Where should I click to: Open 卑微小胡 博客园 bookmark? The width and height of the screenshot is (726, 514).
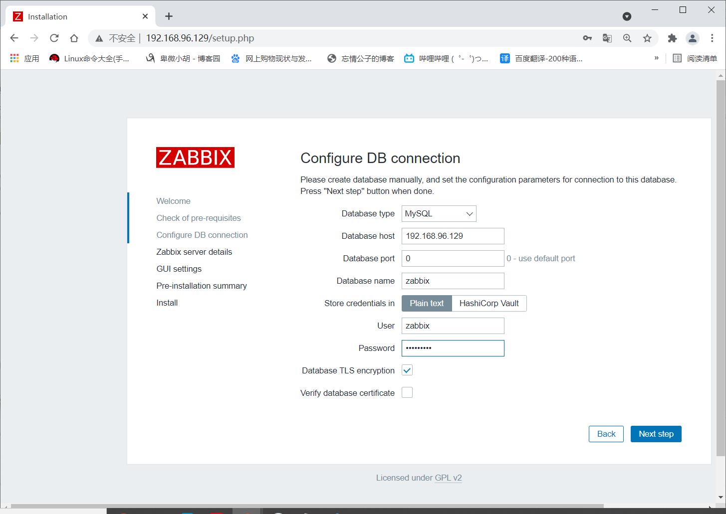click(183, 58)
